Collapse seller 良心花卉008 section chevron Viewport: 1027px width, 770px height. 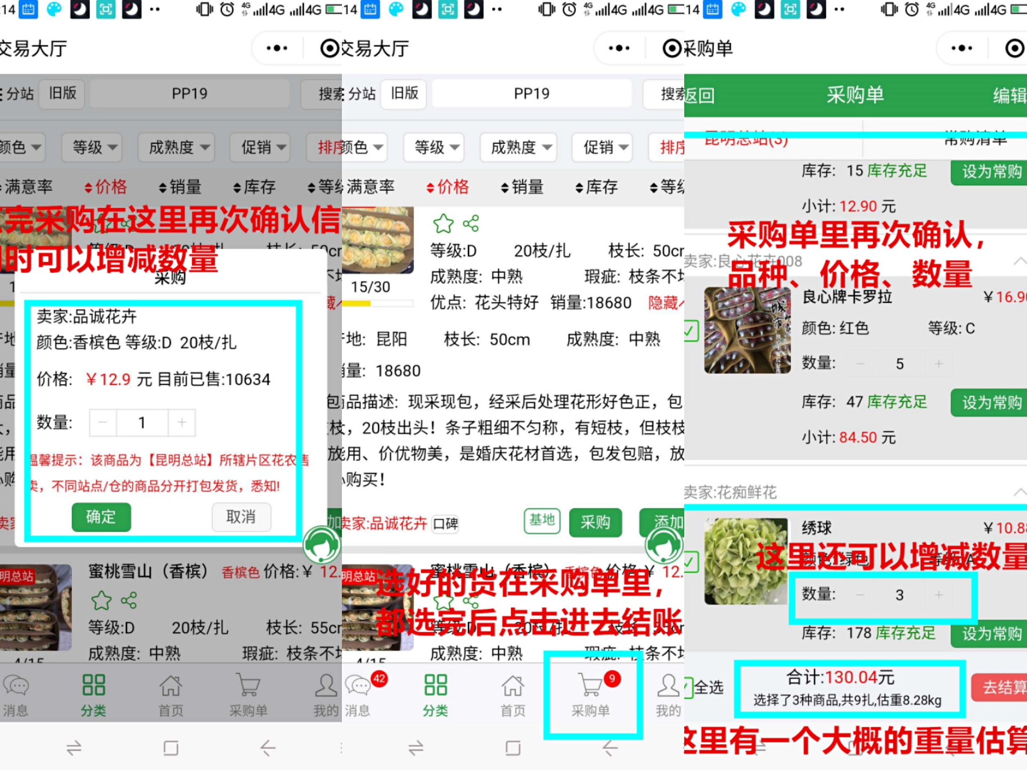pos(1020,261)
